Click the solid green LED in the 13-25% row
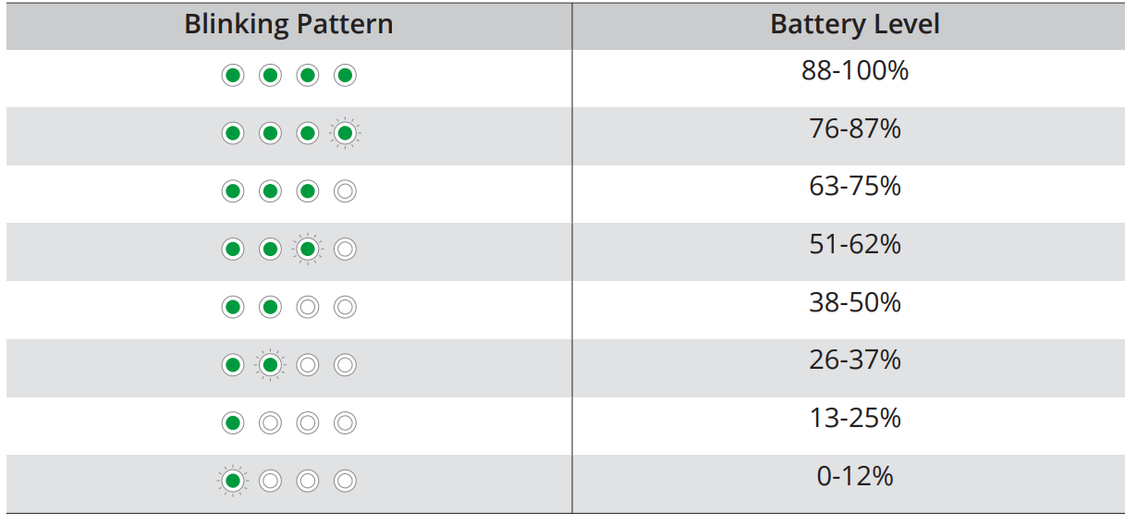This screenshot has height=525, width=1125. click(233, 423)
